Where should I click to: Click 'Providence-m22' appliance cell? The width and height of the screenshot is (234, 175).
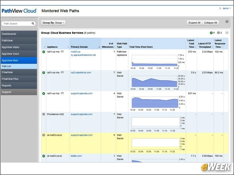pyautogui.click(x=55, y=114)
